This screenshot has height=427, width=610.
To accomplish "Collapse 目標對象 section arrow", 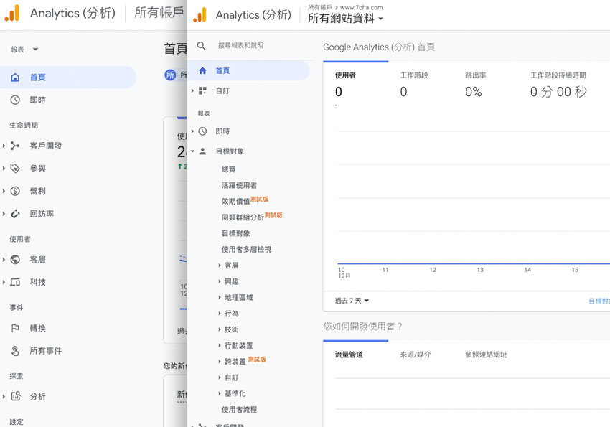I will click(192, 151).
